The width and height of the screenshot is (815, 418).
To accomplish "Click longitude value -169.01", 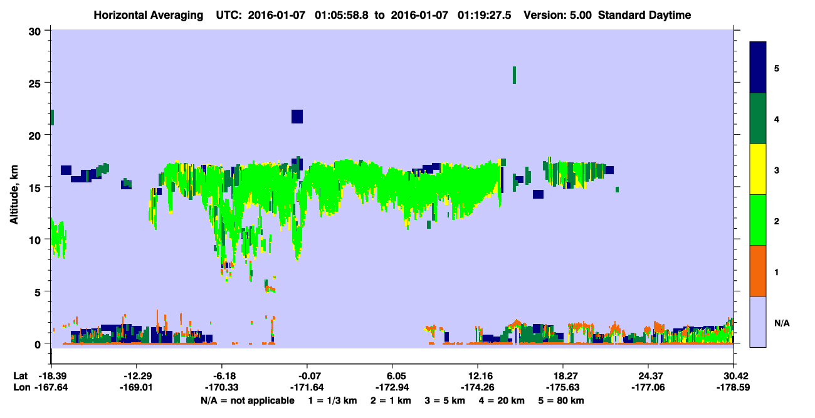I will coord(136,387).
